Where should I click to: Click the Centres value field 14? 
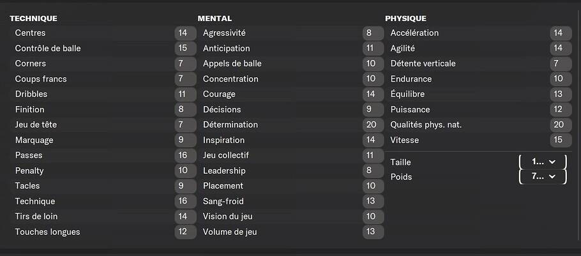click(x=185, y=33)
